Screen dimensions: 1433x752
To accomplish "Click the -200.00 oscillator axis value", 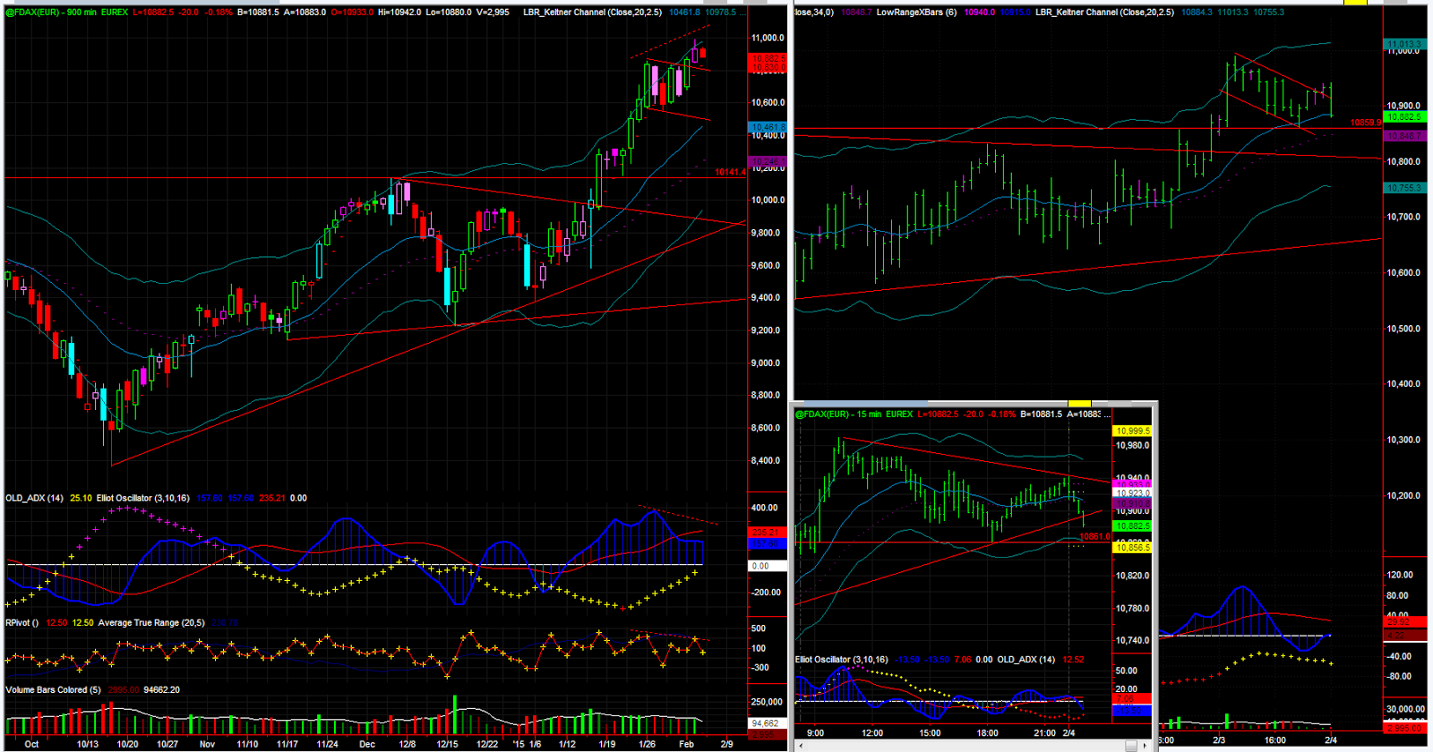I will tap(765, 592).
